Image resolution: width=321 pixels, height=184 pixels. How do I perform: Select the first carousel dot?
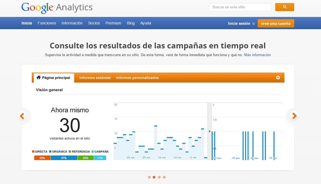(149, 177)
